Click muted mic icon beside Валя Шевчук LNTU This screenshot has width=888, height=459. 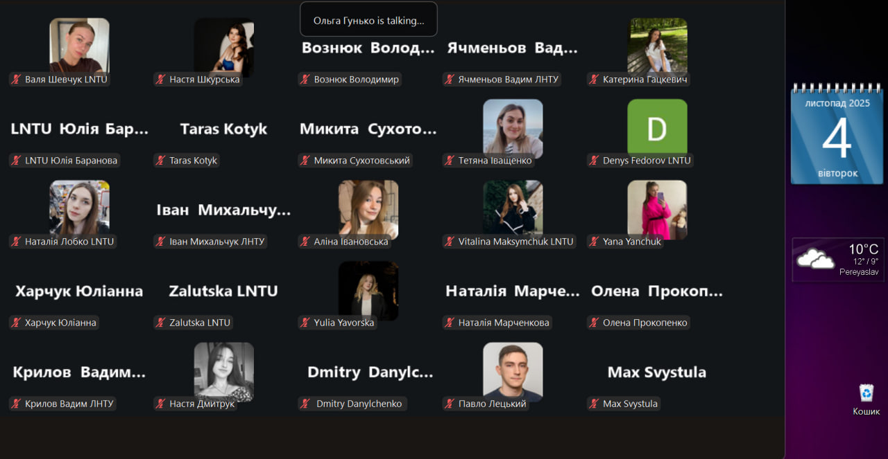(x=16, y=80)
